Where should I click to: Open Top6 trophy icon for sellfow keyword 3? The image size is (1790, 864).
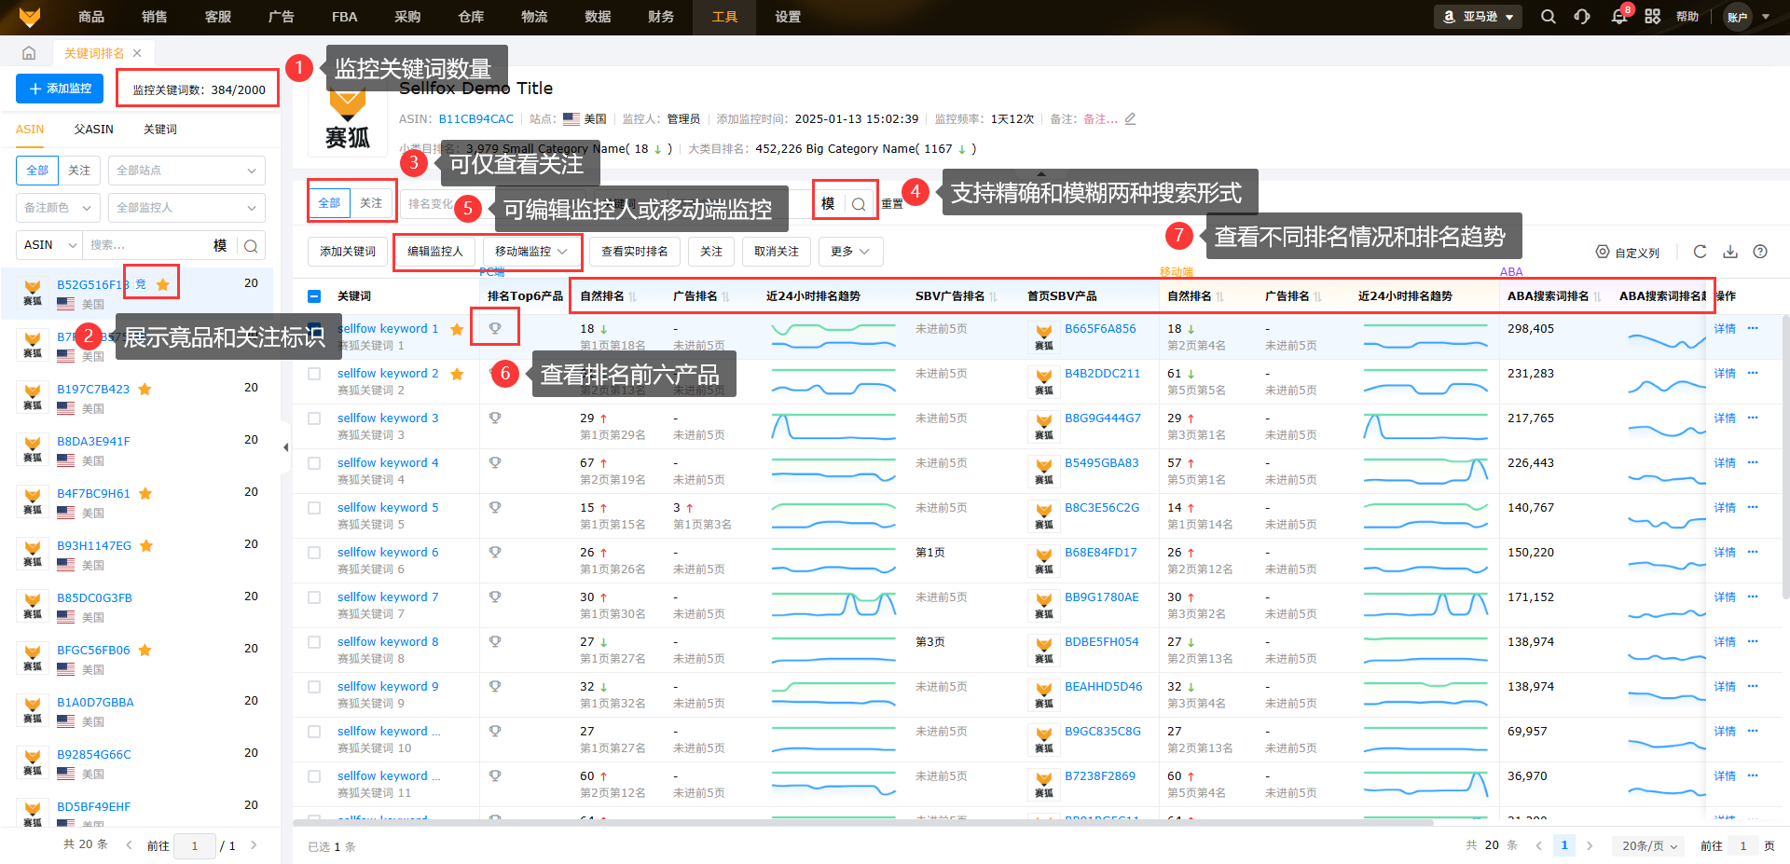495,418
